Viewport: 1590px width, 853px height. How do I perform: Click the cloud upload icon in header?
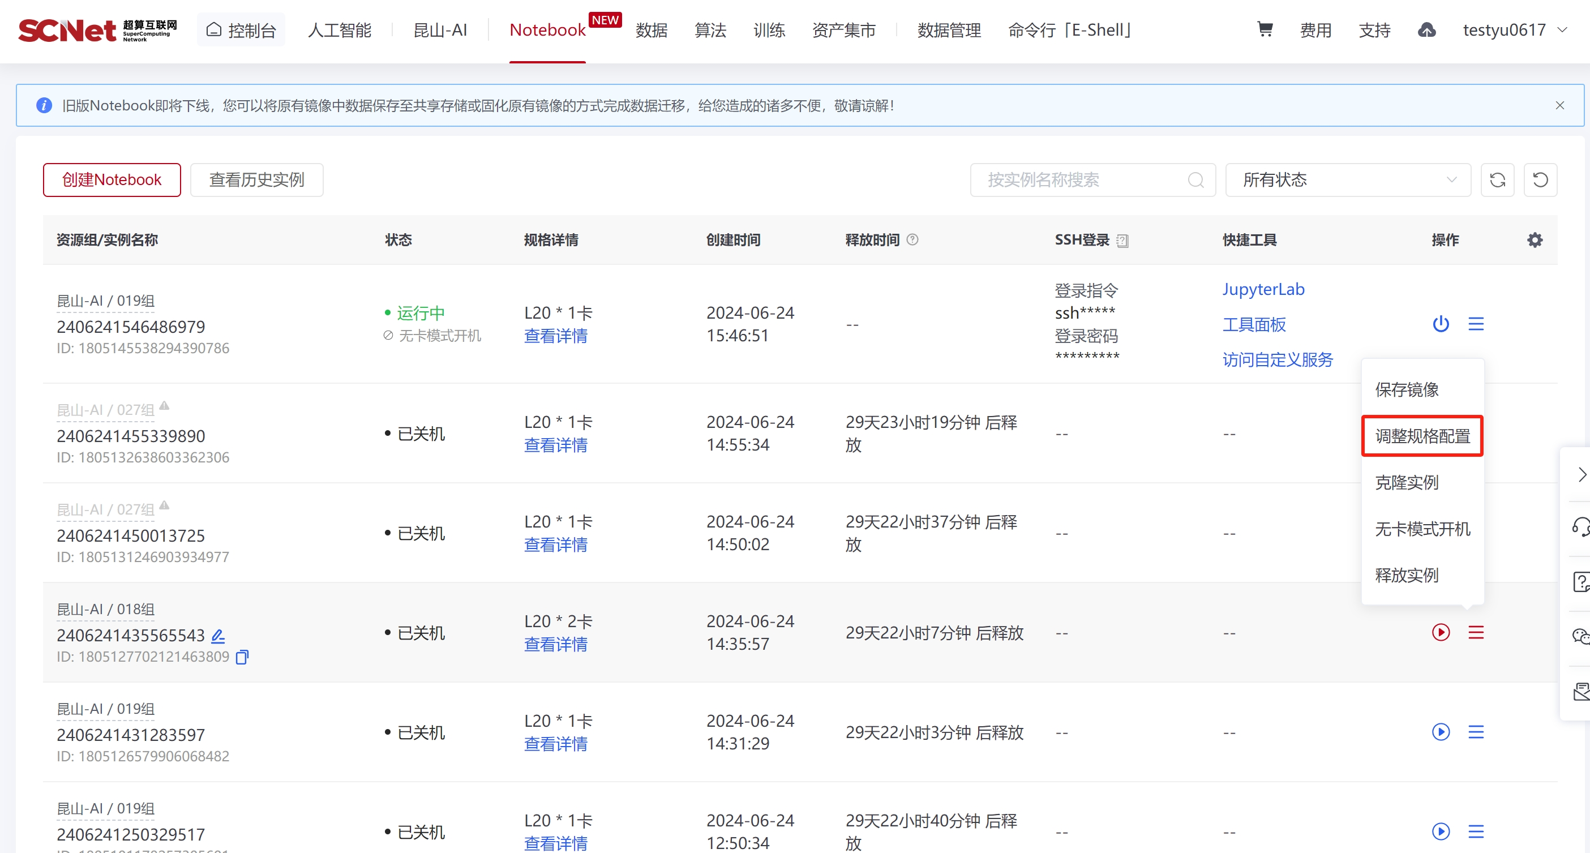point(1426,29)
